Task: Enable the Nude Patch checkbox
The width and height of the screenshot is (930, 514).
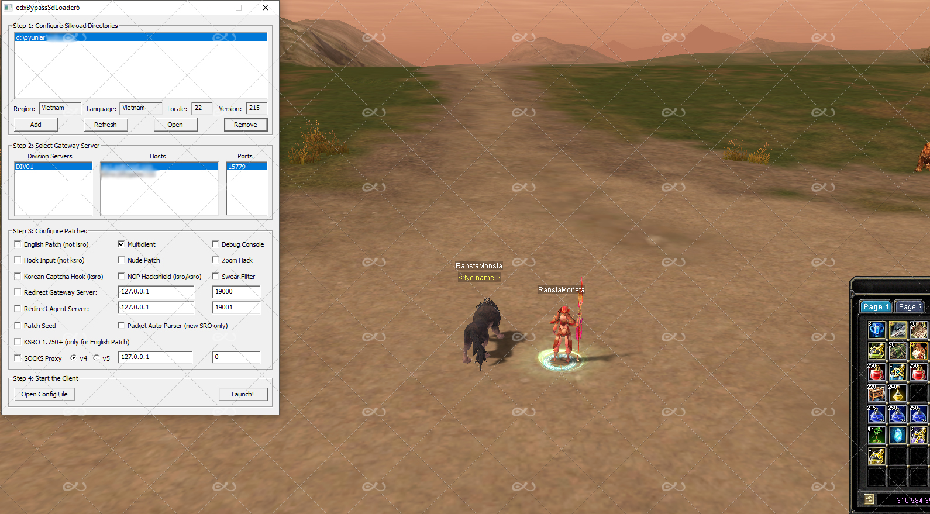Action: pyautogui.click(x=121, y=260)
